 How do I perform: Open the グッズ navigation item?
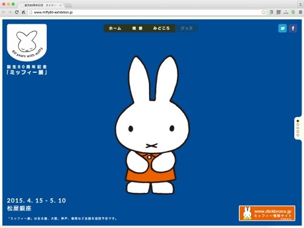(187, 29)
